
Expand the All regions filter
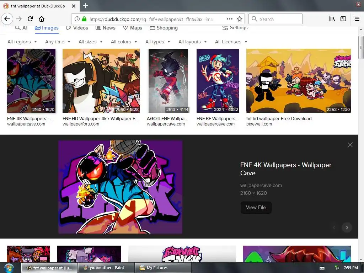pos(22,42)
